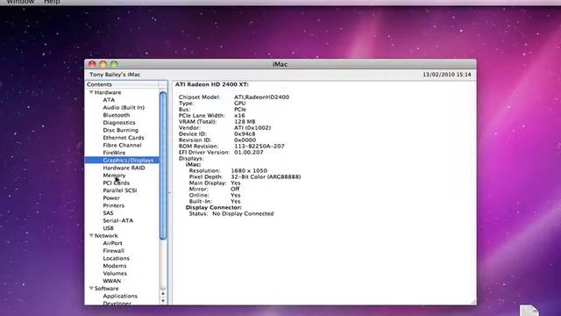Click the Resolution value 1680 x 1050
561x316 pixels.
click(x=249, y=171)
